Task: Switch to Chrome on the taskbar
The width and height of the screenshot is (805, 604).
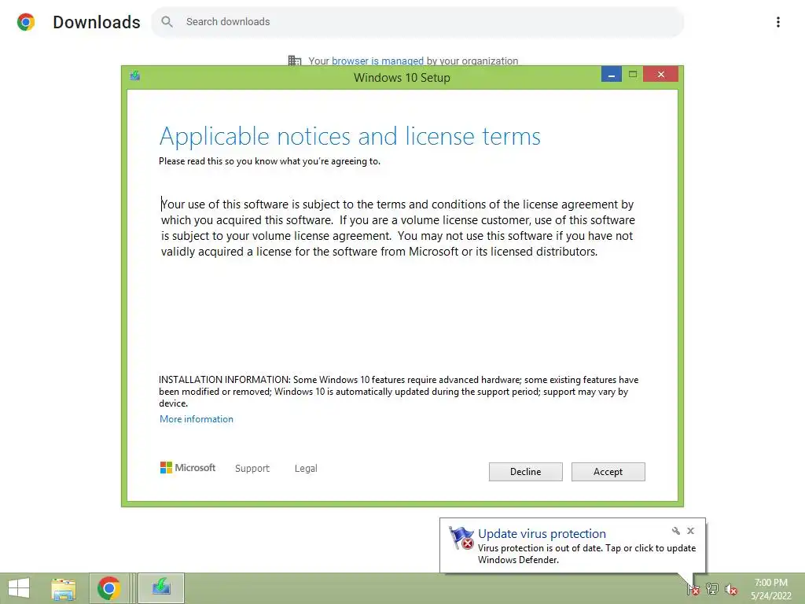Action: (108, 588)
